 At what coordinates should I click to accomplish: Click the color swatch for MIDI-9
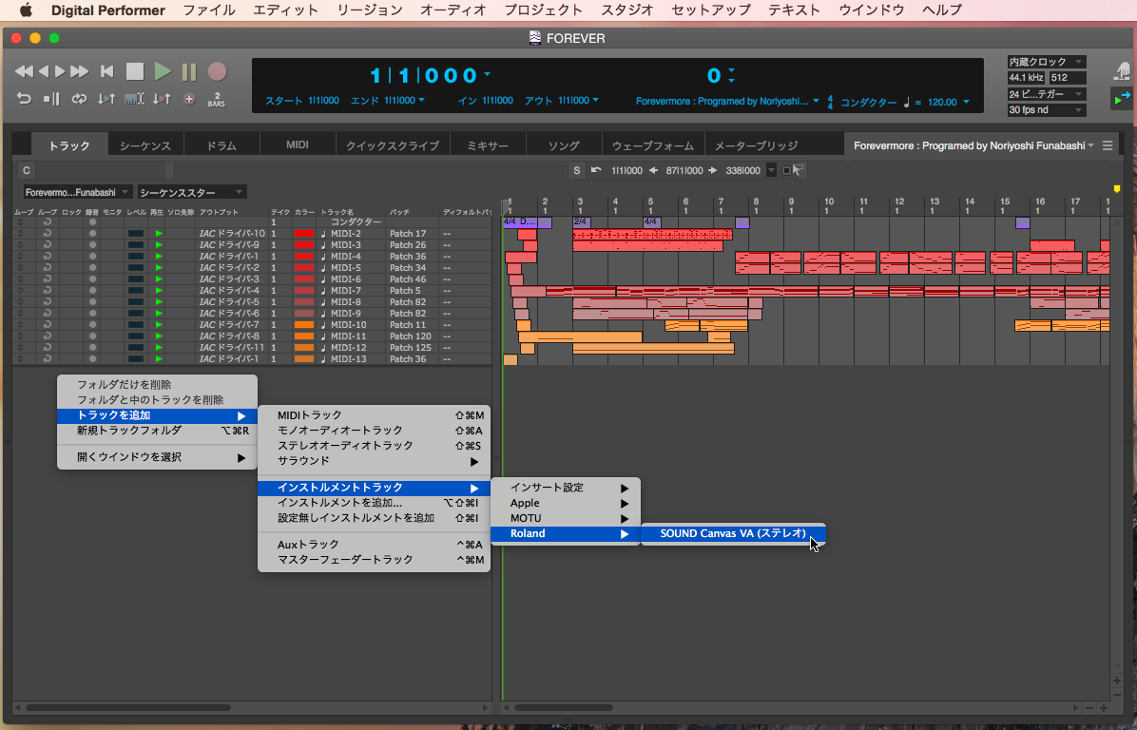point(304,314)
